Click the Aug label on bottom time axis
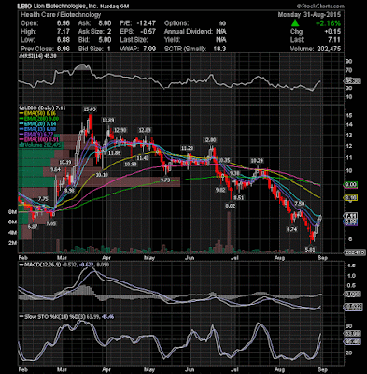The image size is (367, 374). click(x=280, y=370)
